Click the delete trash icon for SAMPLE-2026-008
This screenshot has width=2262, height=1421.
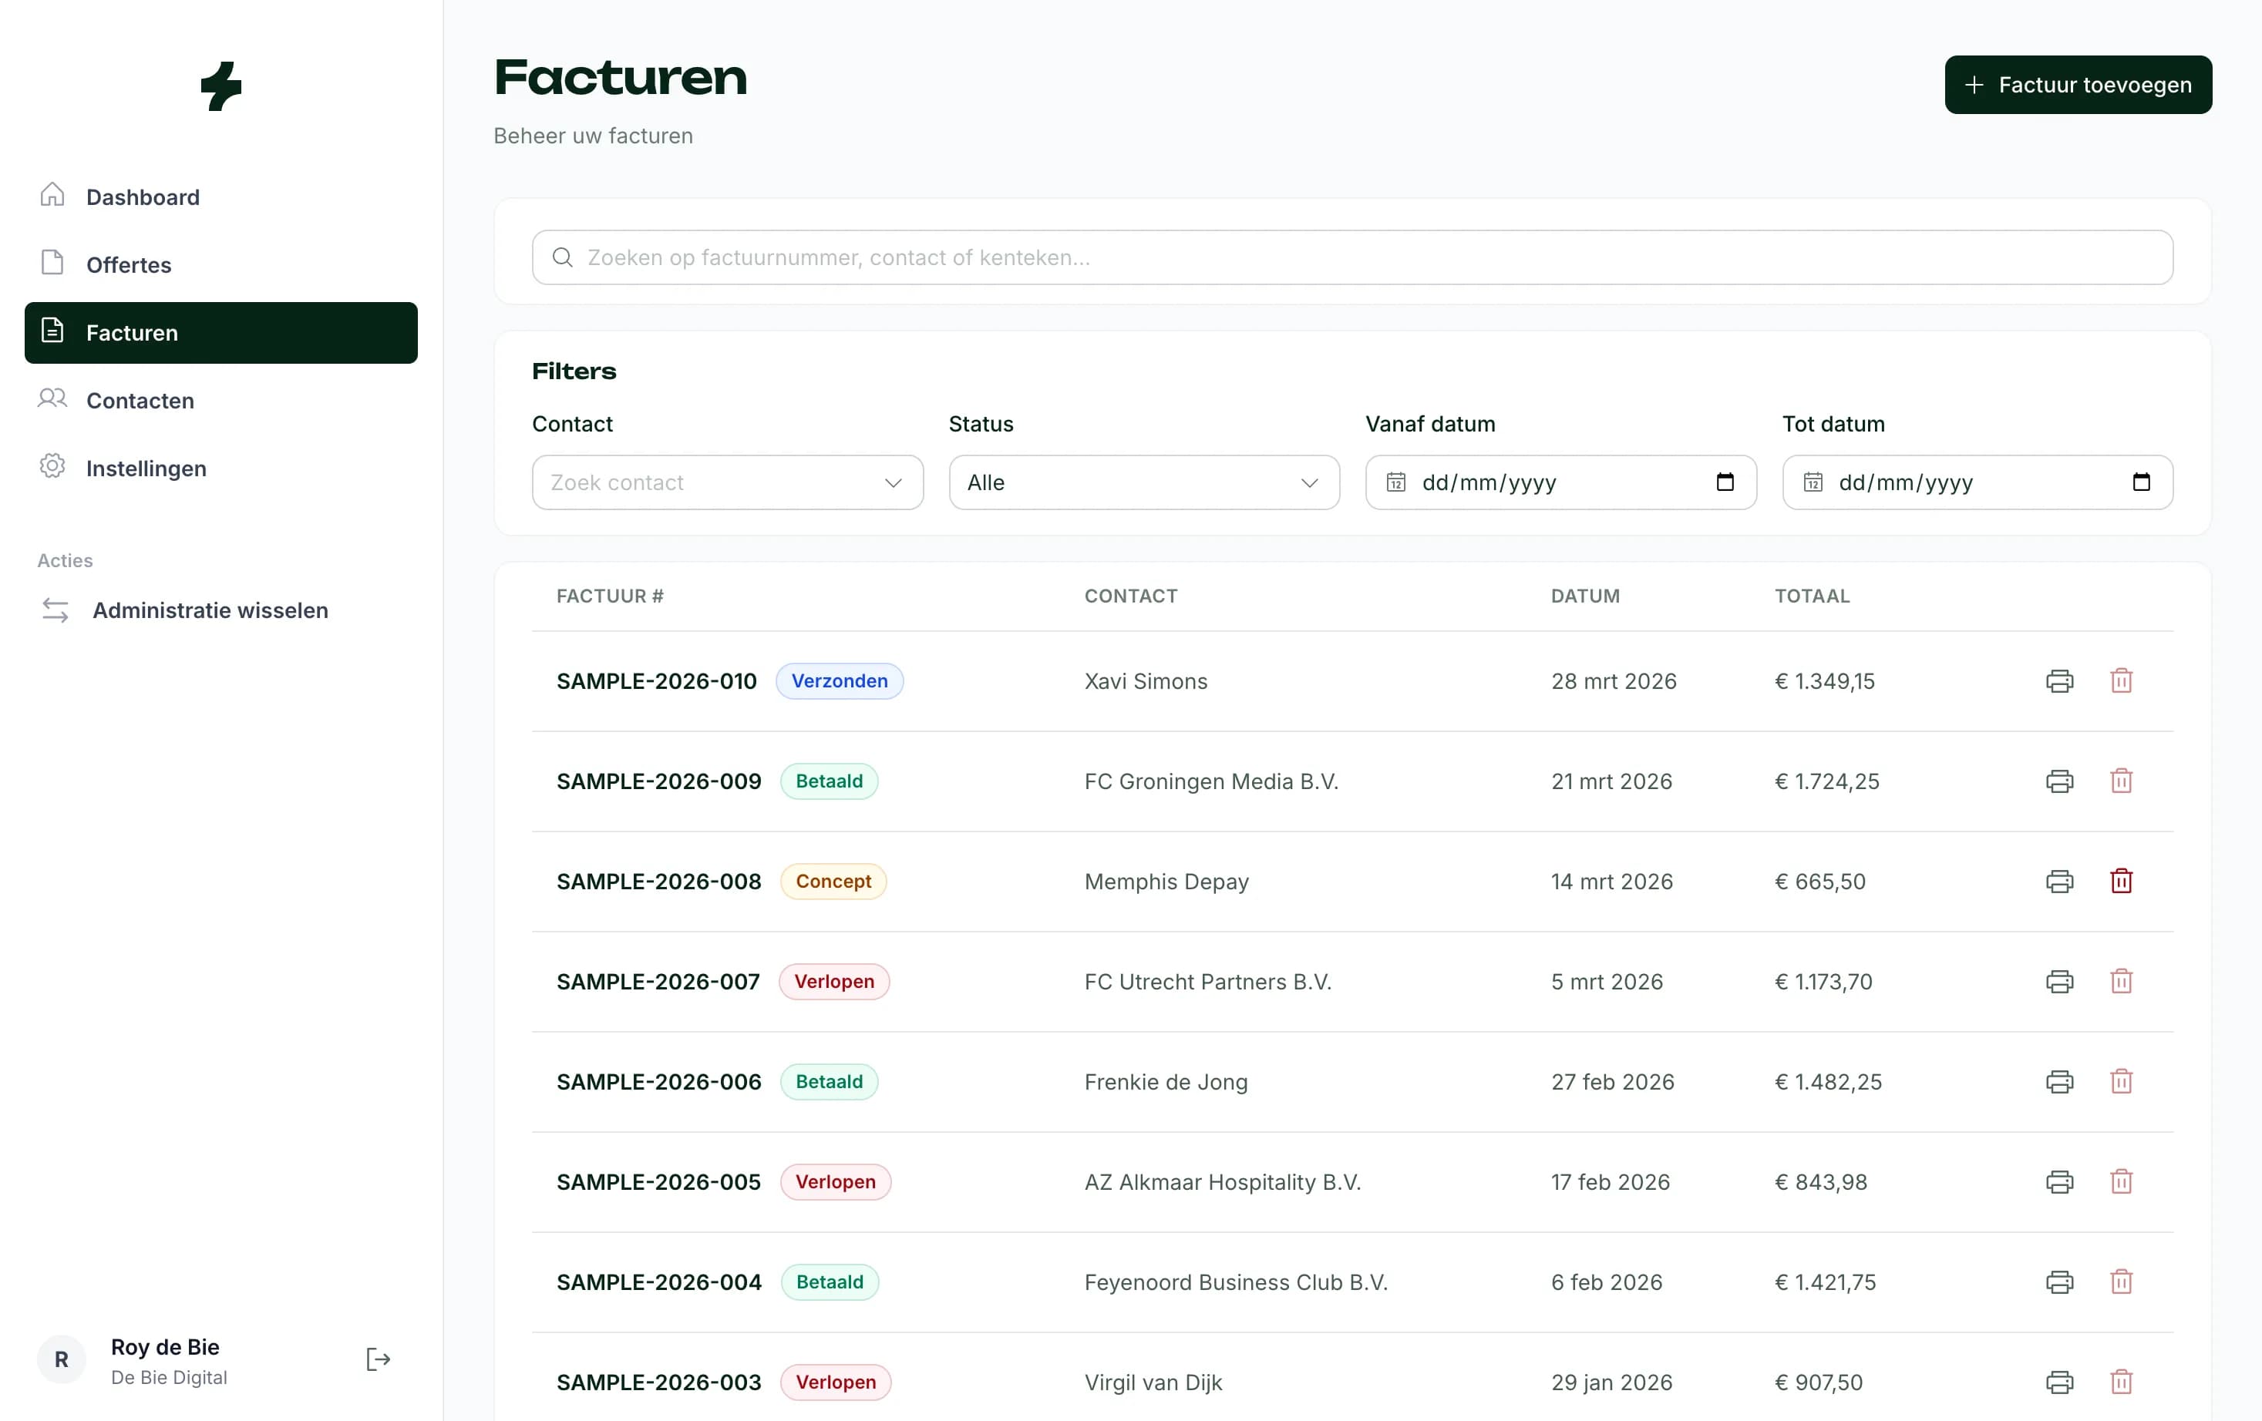(x=2122, y=881)
